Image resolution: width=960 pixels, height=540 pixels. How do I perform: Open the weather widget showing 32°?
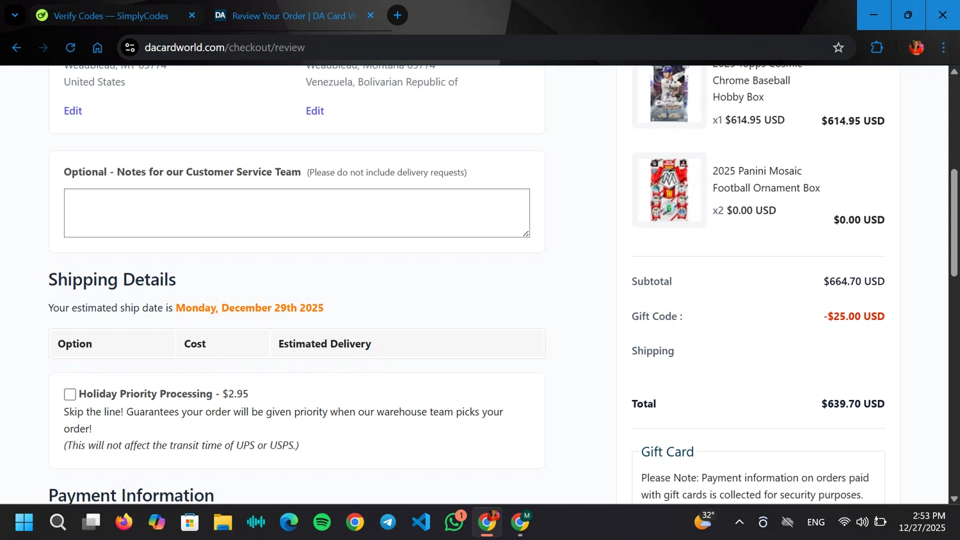pyautogui.click(x=705, y=521)
